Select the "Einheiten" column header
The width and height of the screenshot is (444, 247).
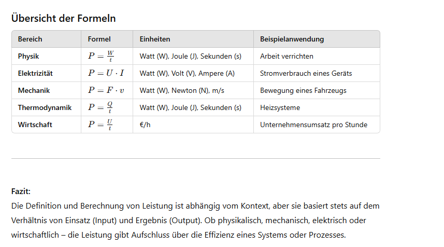(x=155, y=39)
